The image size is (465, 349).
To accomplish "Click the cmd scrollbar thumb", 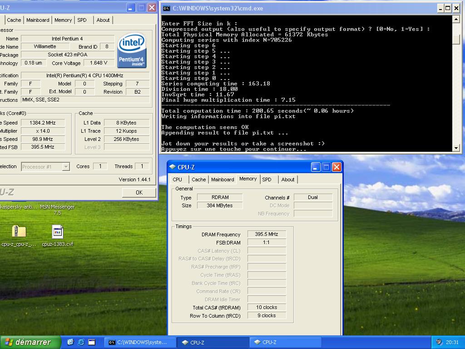I will pos(456,40).
